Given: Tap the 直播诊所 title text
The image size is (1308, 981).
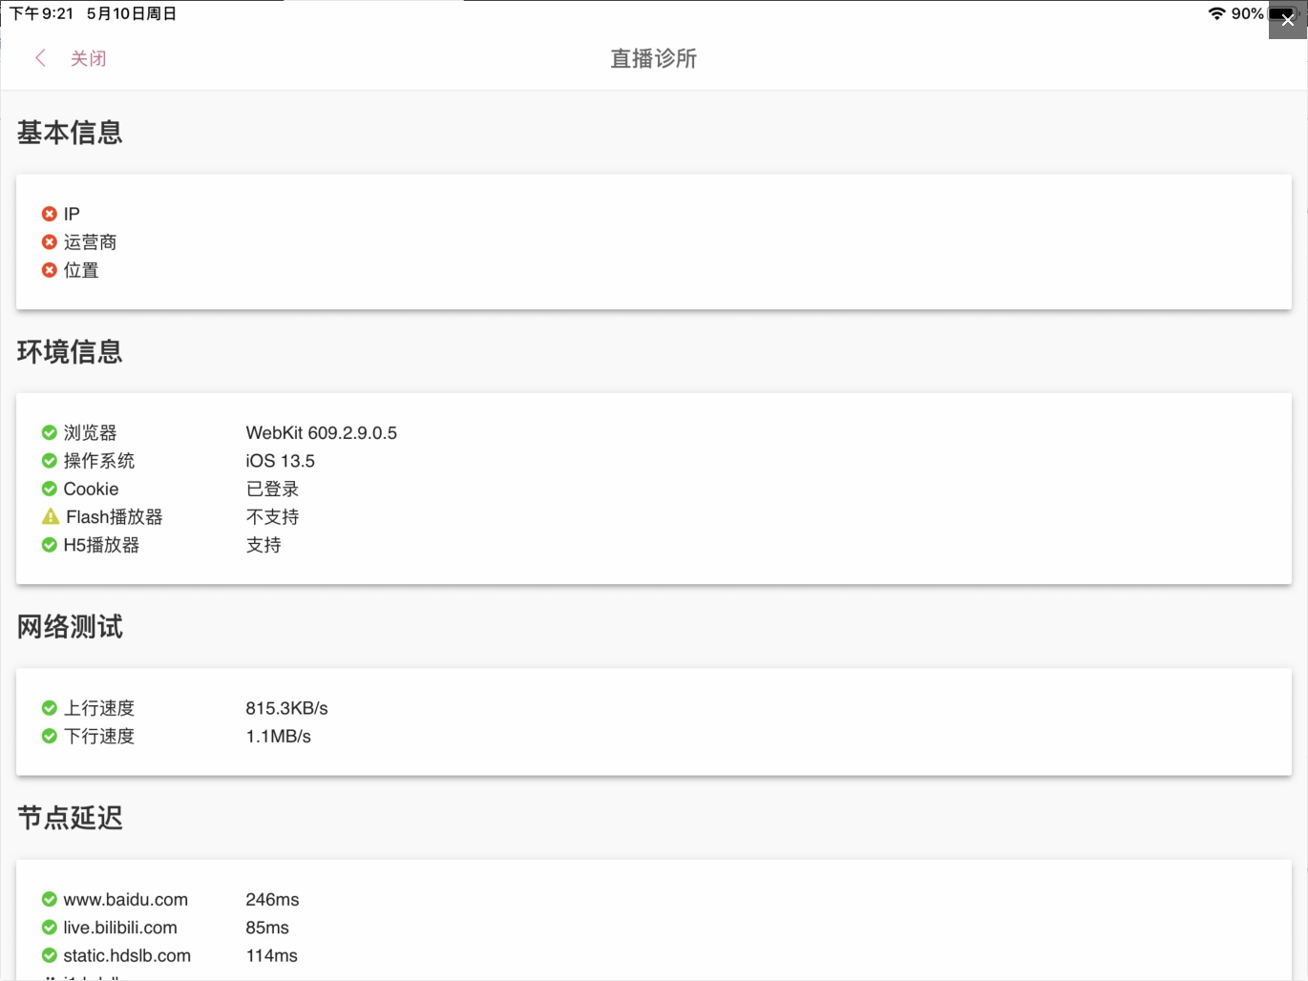Looking at the screenshot, I should [x=653, y=58].
